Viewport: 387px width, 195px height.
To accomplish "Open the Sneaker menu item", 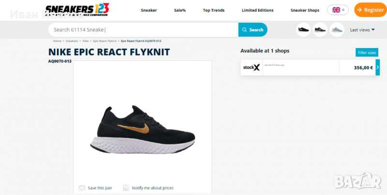I will pyautogui.click(x=149, y=10).
